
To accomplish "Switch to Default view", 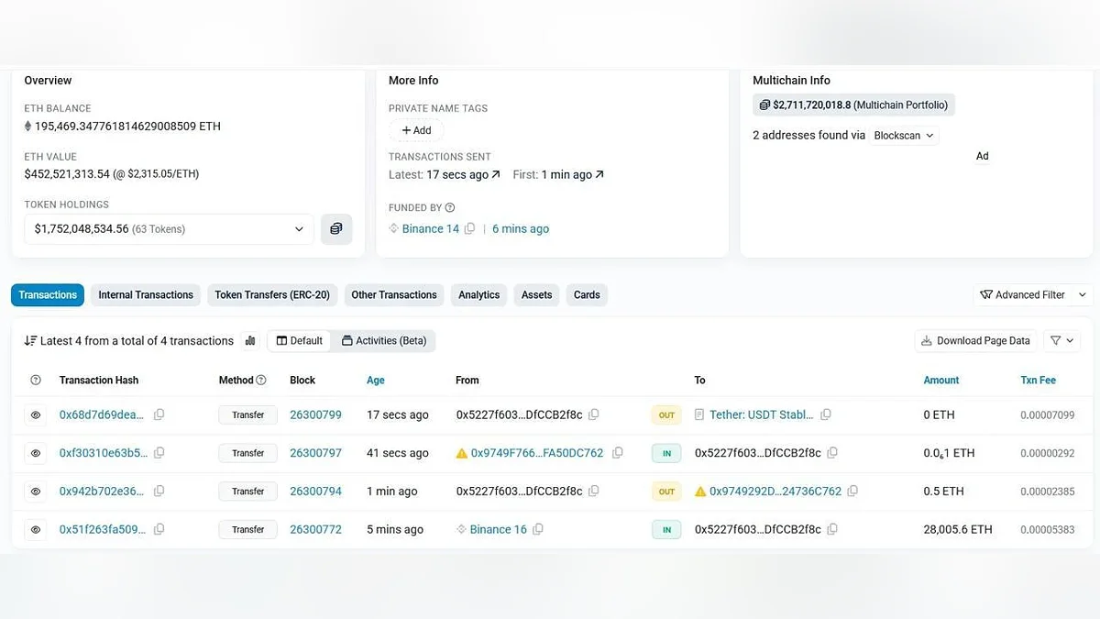I will click(x=300, y=341).
